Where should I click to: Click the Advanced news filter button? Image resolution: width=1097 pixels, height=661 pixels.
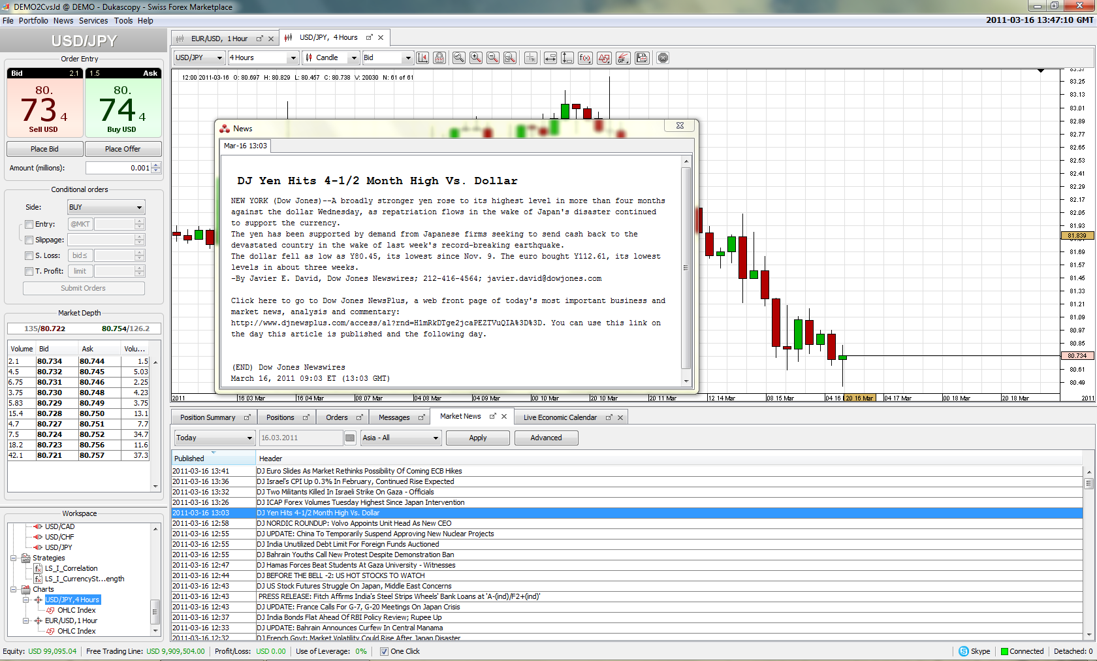[x=546, y=438]
